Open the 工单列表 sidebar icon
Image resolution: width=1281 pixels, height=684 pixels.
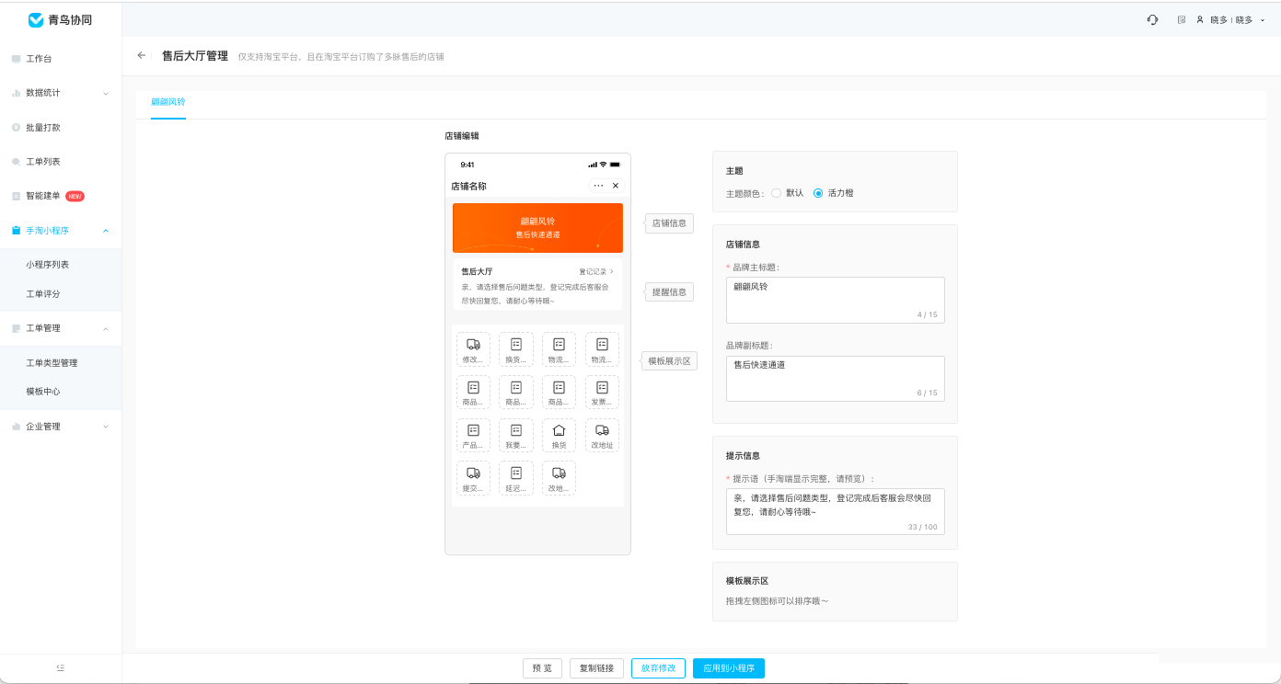[16, 162]
